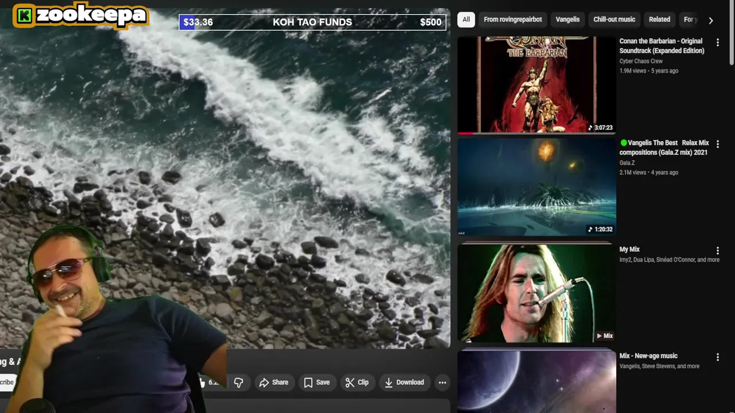This screenshot has height=413, width=735.
Task: Open options menu for My Mix
Action: tap(717, 251)
